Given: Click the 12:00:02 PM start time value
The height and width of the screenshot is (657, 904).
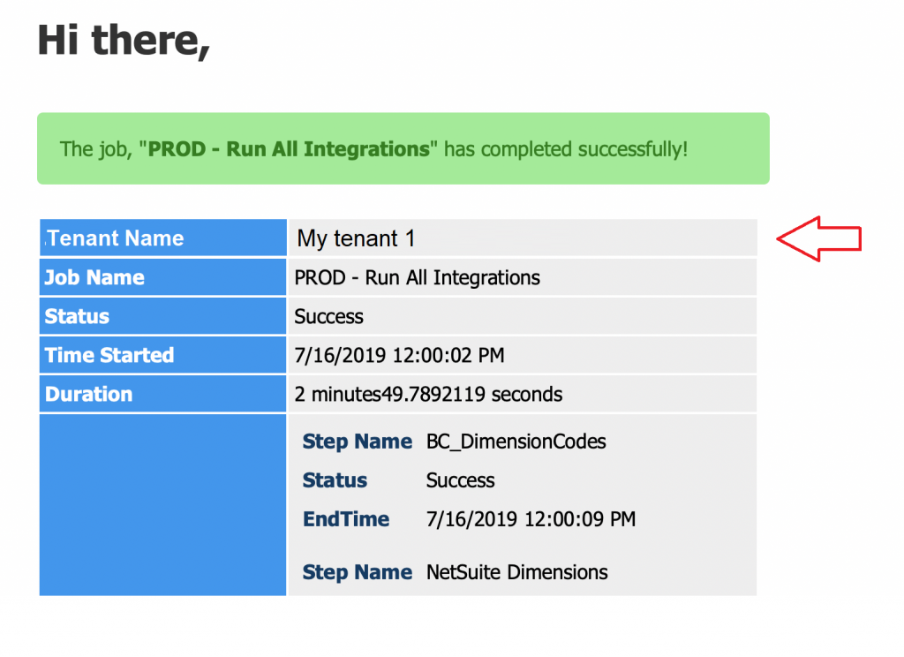Looking at the screenshot, I should click(399, 355).
